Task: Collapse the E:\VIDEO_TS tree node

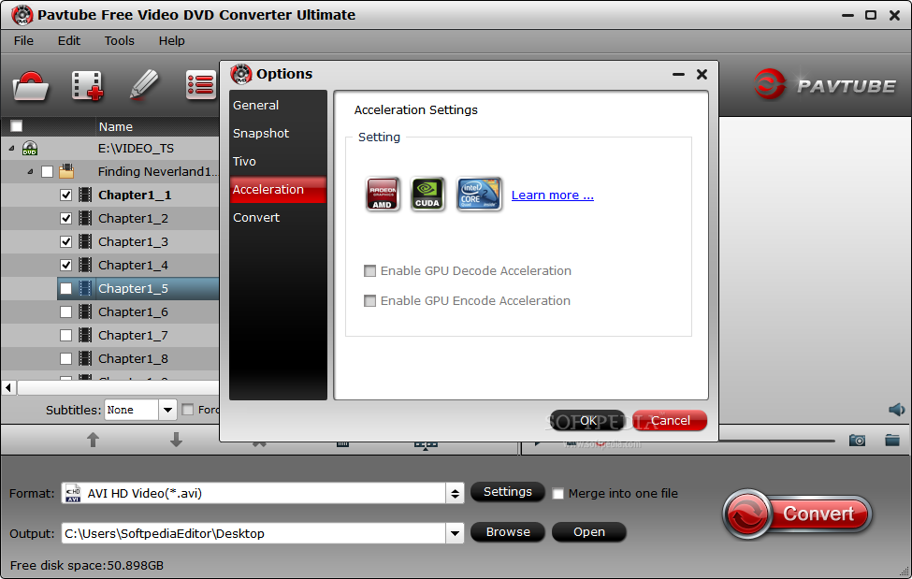Action: pos(11,149)
